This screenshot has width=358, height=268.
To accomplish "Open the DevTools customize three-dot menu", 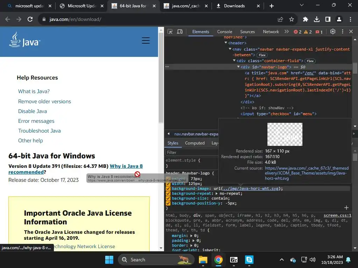I will click(x=342, y=32).
